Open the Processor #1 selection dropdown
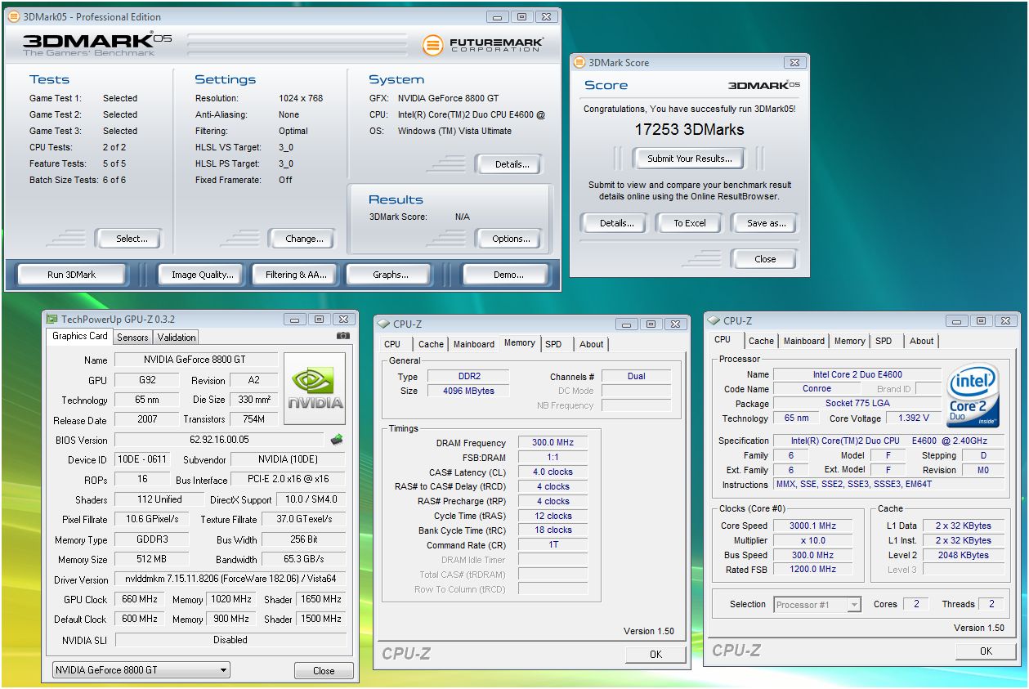 [816, 605]
